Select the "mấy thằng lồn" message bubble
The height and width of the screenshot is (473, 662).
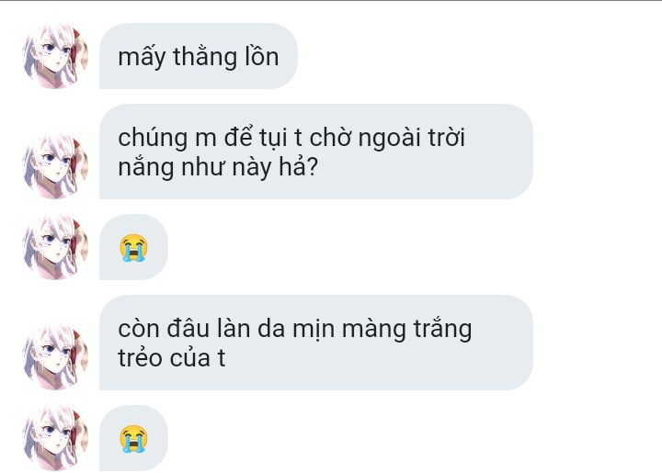pyautogui.click(x=199, y=56)
